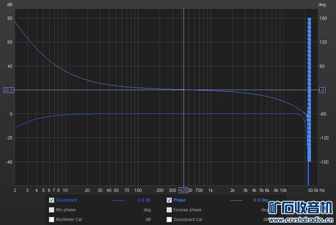This screenshot has height=225, width=336.
Task: Click the -0 deg cursor readout box
Action: click(x=322, y=90)
